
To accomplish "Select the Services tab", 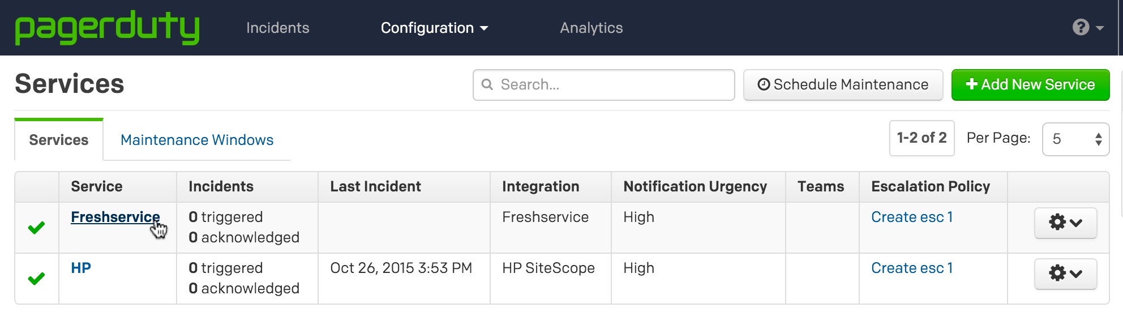I will pyautogui.click(x=59, y=140).
